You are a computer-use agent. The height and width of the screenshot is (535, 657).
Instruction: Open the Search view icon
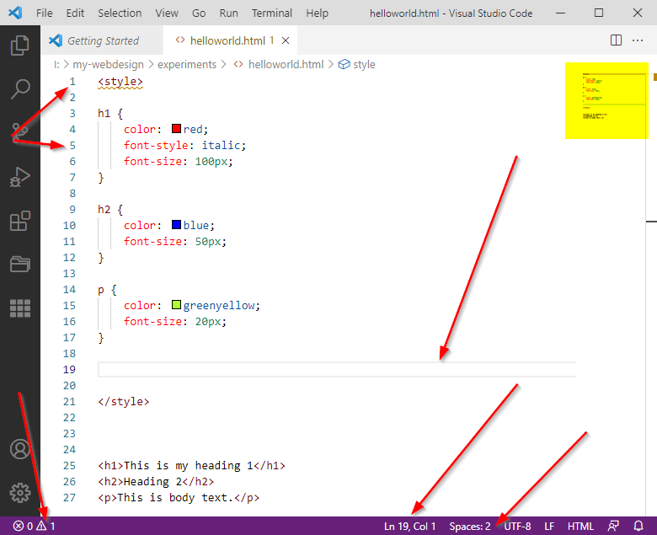(x=19, y=88)
